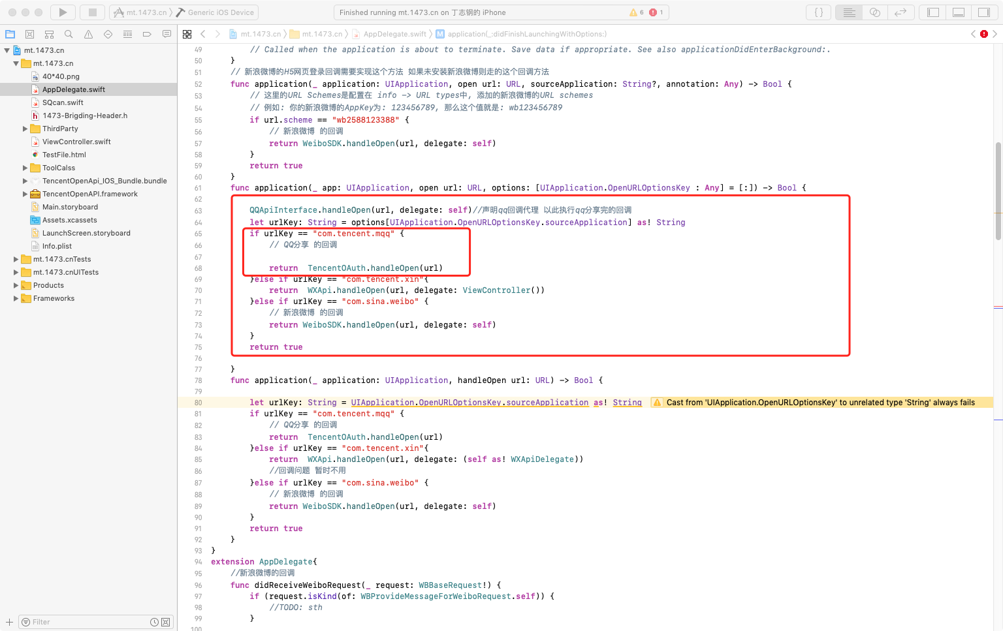Expand TencentOpenApi_IOS_Bundle.bundle
This screenshot has width=1003, height=631.
(25, 181)
